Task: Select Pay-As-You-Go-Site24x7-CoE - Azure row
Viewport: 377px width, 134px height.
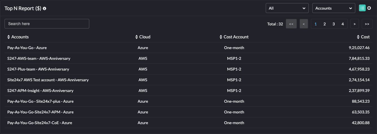Action: click(x=40, y=123)
